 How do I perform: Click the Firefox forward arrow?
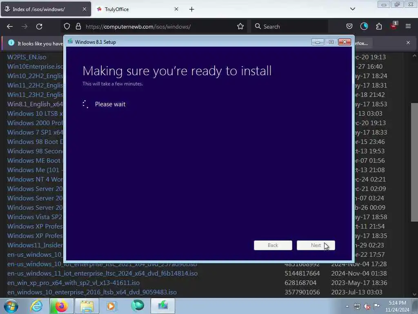[24, 27]
